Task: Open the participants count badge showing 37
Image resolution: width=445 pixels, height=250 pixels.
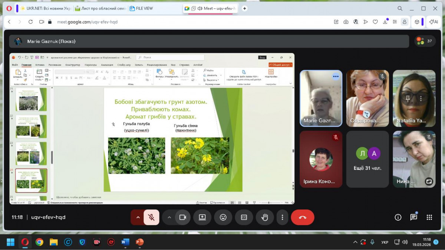Action: (x=425, y=41)
